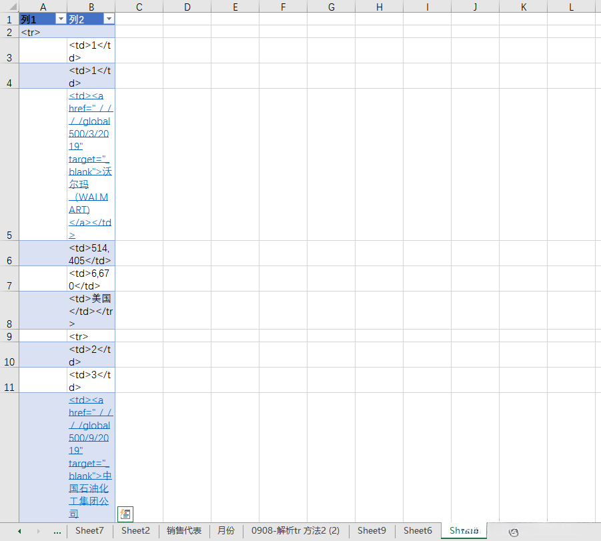Select cell B3 with <td>1</td>
The width and height of the screenshot is (601, 541).
[x=91, y=51]
